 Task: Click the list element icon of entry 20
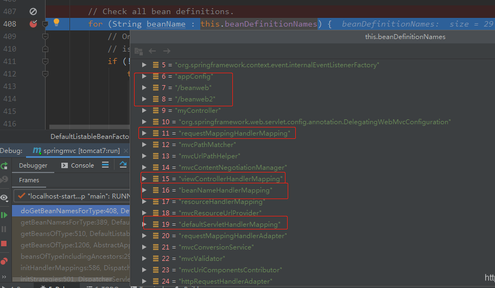click(x=156, y=235)
